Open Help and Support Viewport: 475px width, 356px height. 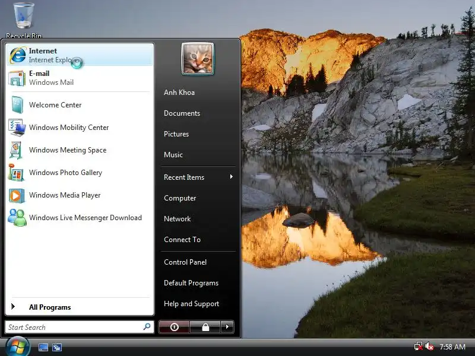[191, 304]
